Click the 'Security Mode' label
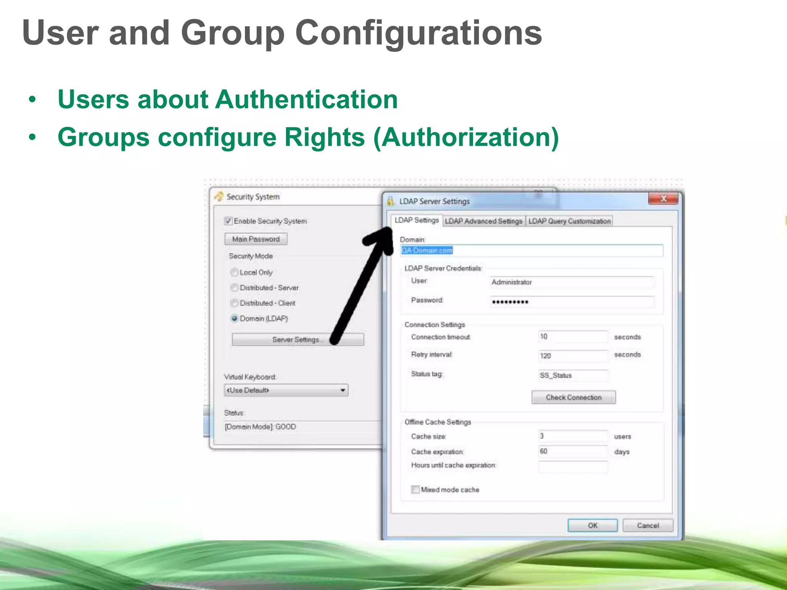 click(x=251, y=256)
